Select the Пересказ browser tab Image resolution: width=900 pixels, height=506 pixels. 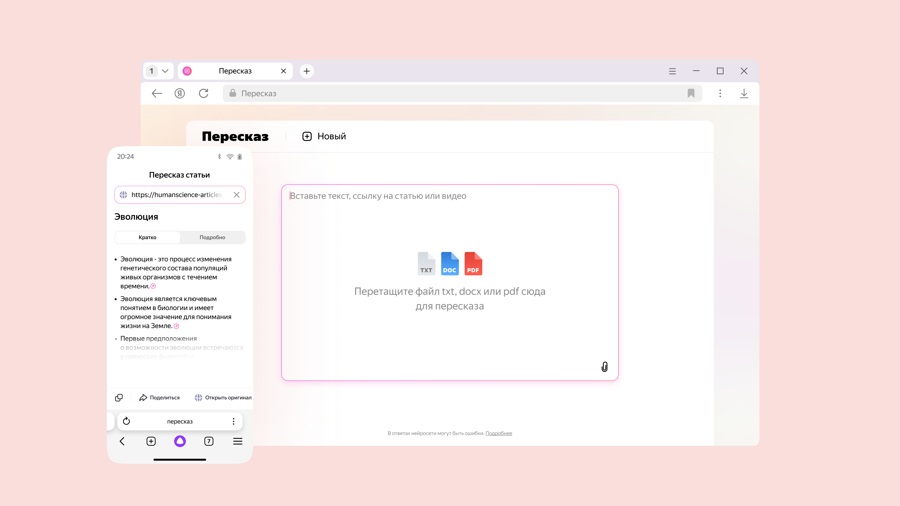coord(235,71)
